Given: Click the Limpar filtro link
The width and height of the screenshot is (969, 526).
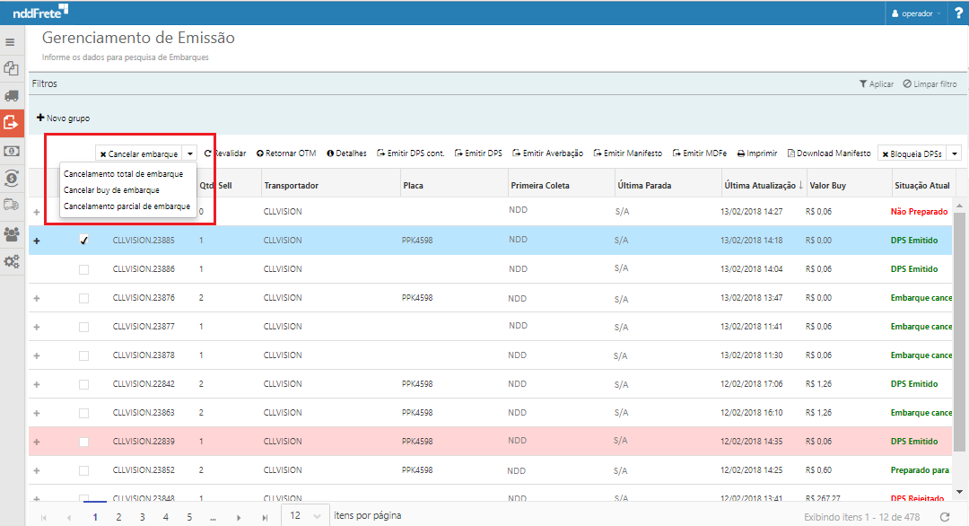Looking at the screenshot, I should [x=930, y=84].
